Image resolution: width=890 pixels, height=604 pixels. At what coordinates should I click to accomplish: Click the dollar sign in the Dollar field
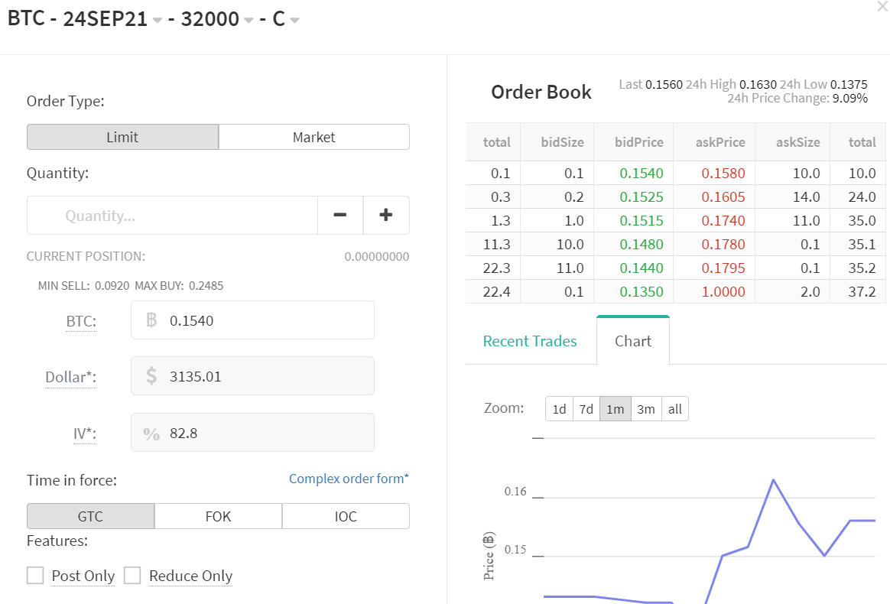(x=151, y=375)
